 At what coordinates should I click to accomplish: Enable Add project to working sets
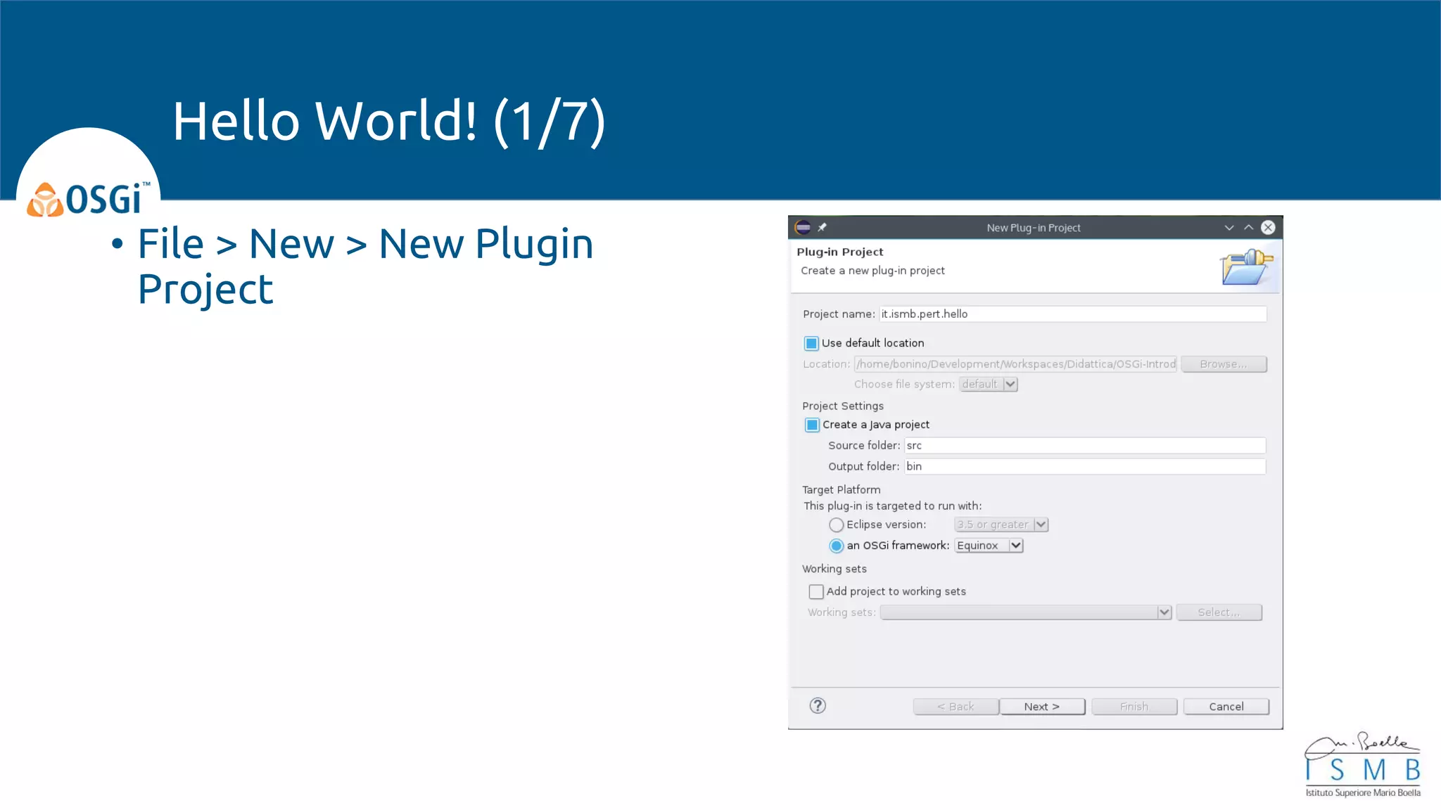coord(816,591)
